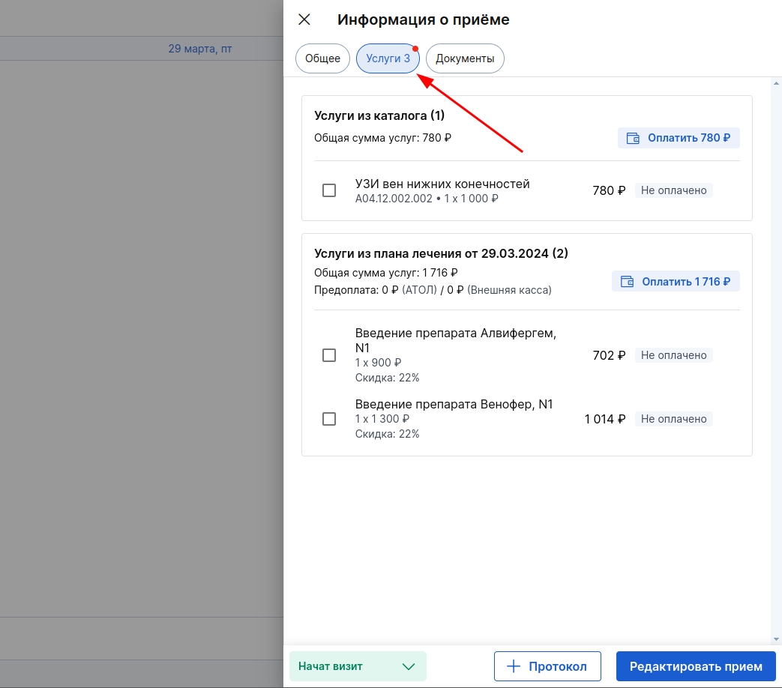Click Общая сумма услуг: 780 ₽
The width and height of the screenshot is (782, 688).
(382, 138)
